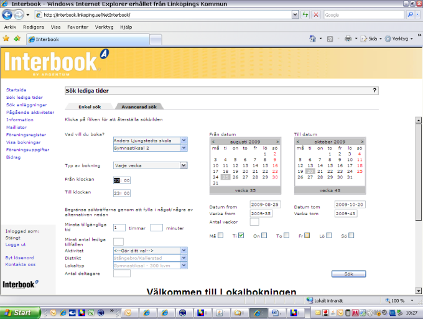Click the Antal veckor input field
The width and height of the screenshot is (423, 319).
tap(254, 222)
